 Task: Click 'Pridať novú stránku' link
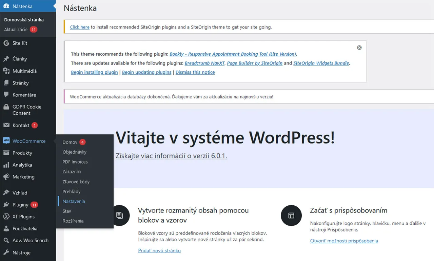(159, 250)
